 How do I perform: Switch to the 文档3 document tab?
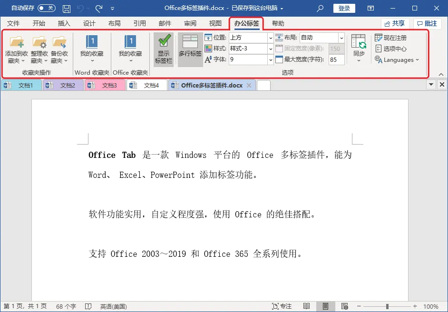(x=105, y=85)
